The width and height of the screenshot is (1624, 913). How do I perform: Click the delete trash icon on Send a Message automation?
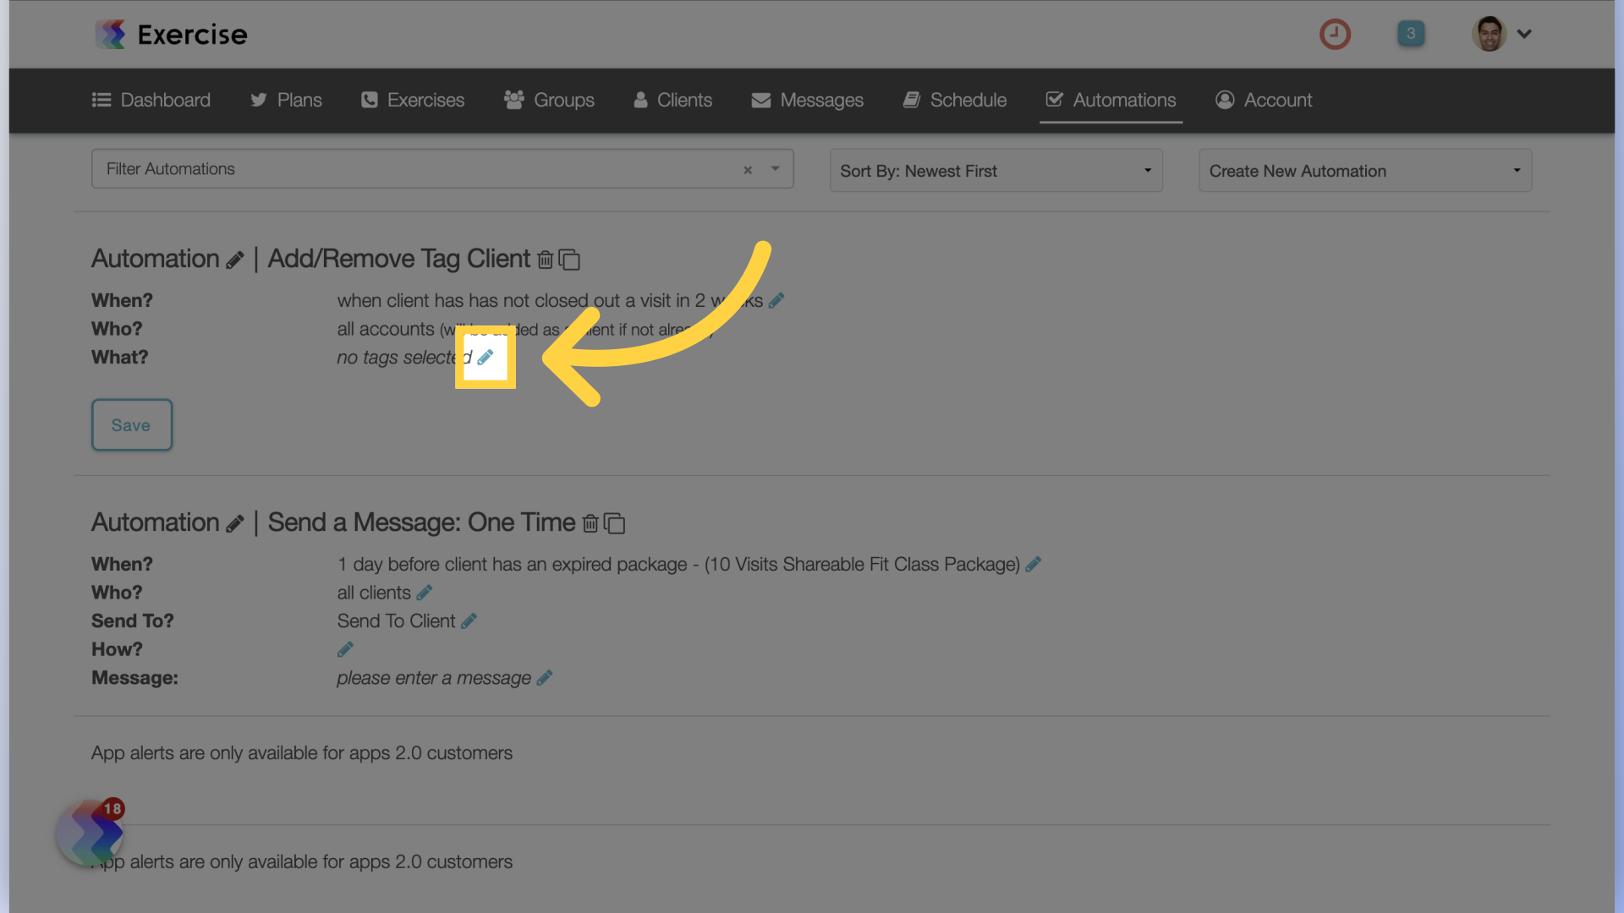(x=590, y=522)
